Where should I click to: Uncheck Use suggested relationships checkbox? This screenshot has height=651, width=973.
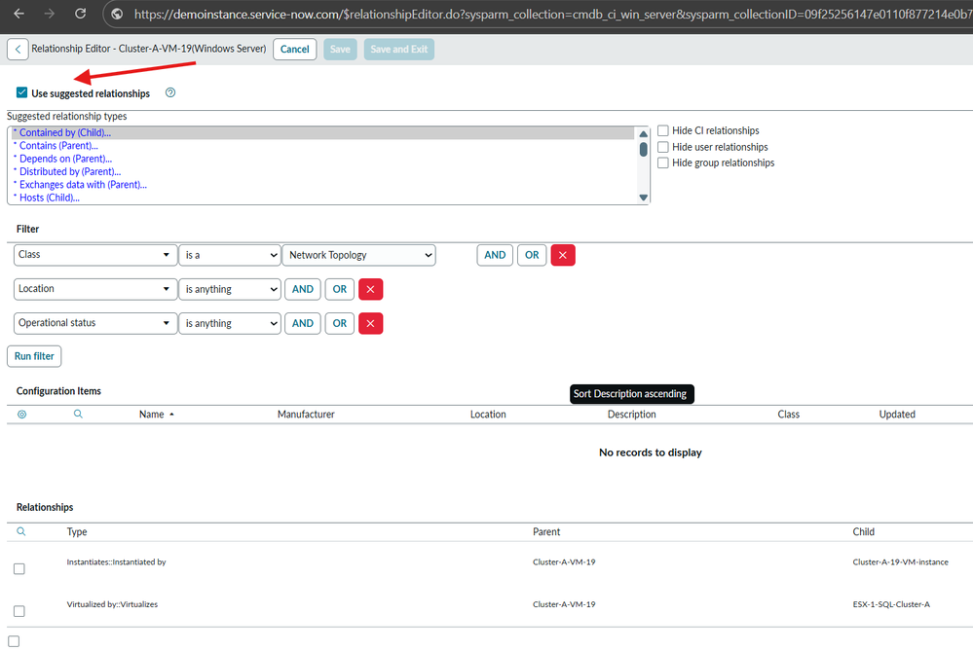click(21, 92)
